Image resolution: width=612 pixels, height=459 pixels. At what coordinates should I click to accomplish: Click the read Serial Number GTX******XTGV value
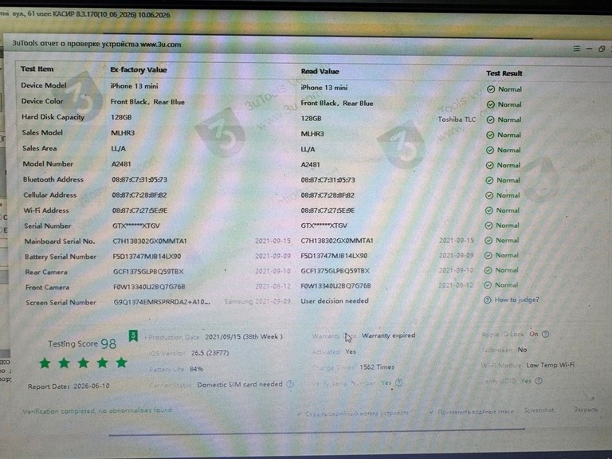(x=324, y=226)
